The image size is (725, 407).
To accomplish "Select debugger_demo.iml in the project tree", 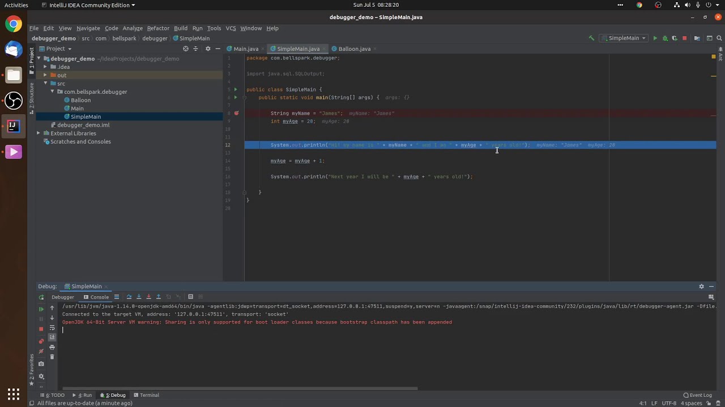I will pyautogui.click(x=83, y=125).
